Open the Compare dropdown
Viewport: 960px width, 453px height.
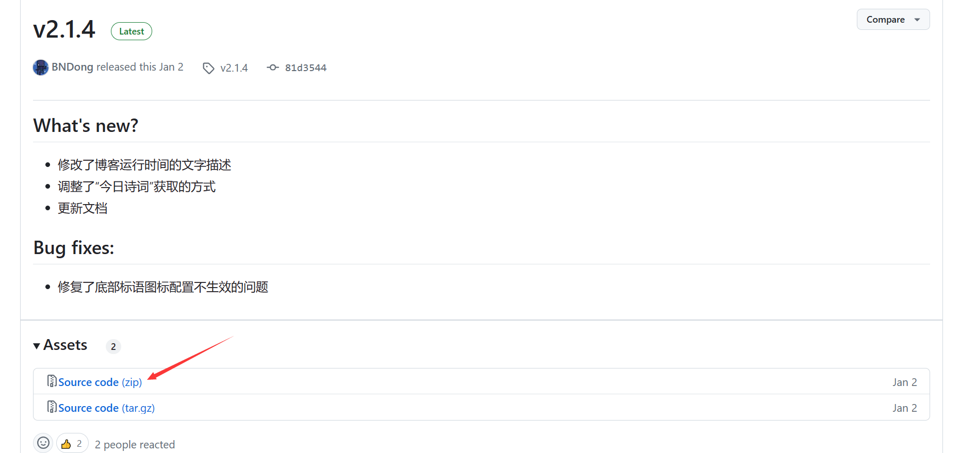click(892, 20)
